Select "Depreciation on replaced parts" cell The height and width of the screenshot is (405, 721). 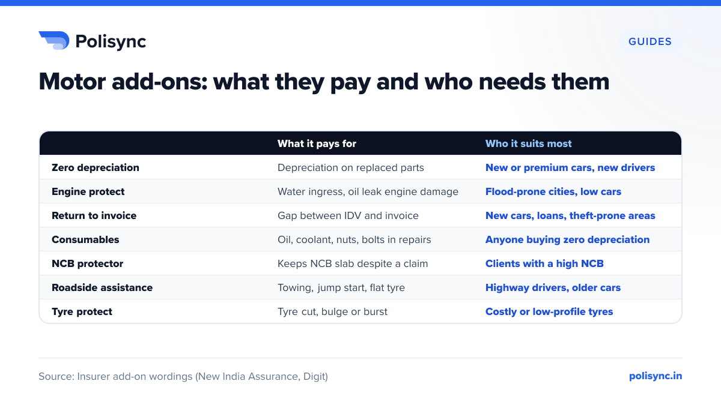(x=351, y=168)
